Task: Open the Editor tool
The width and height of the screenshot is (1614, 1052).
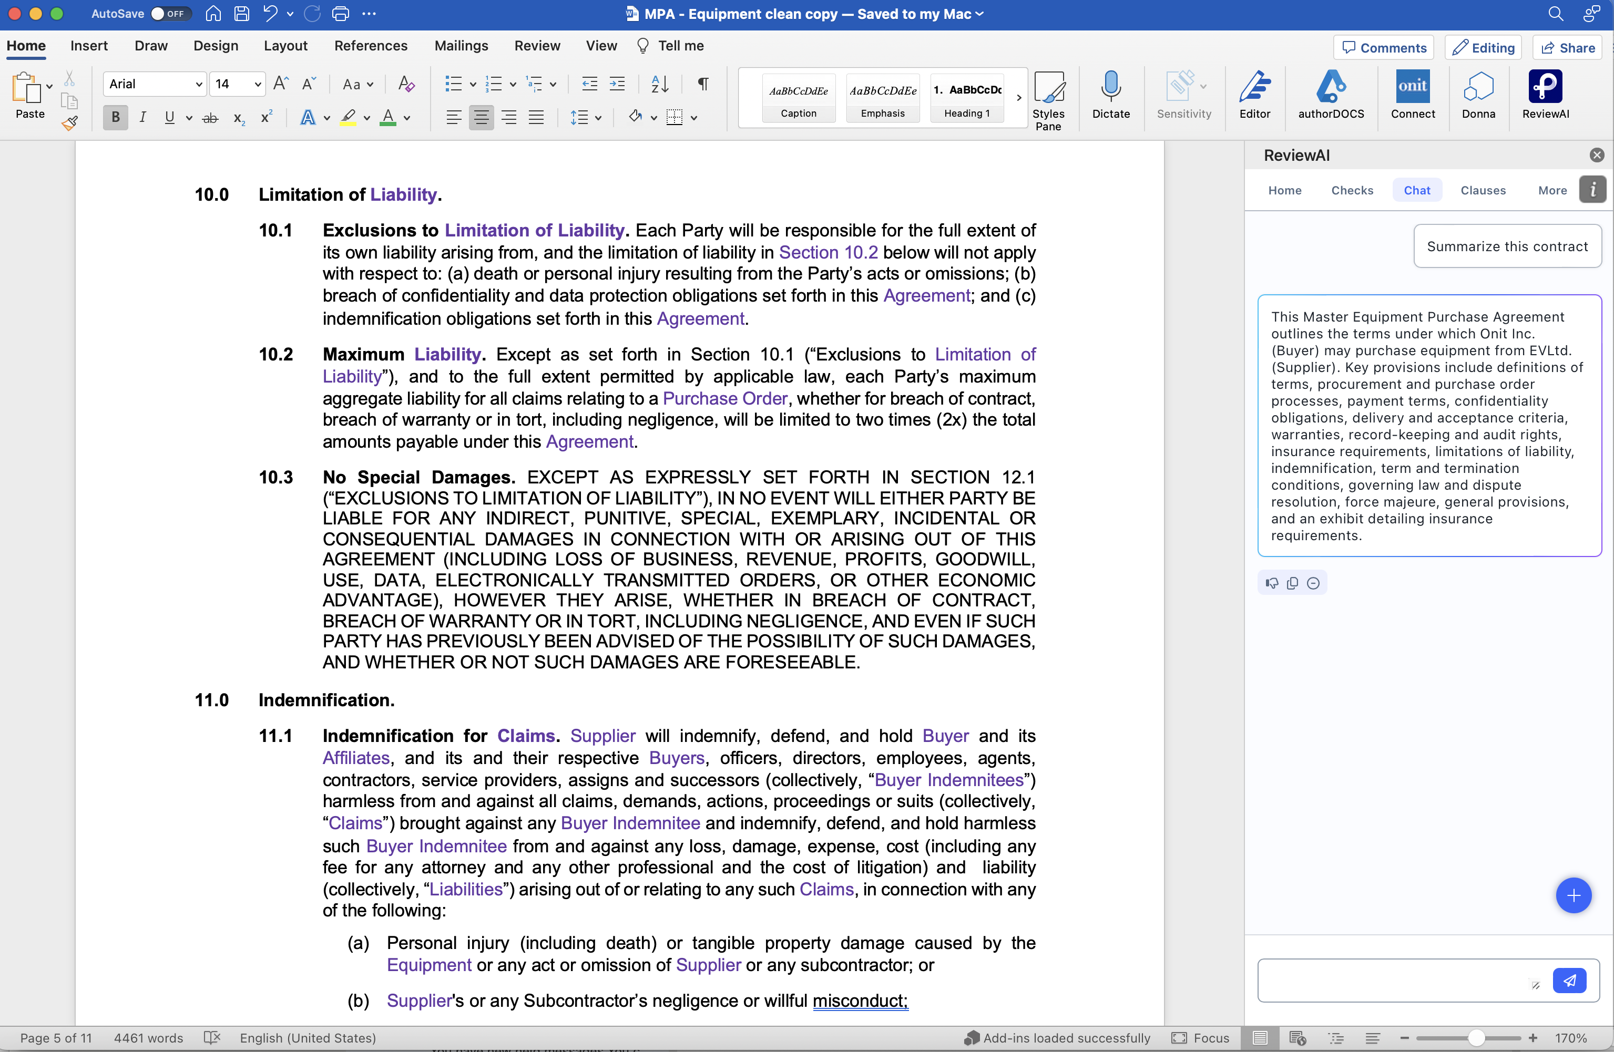Action: point(1254,87)
